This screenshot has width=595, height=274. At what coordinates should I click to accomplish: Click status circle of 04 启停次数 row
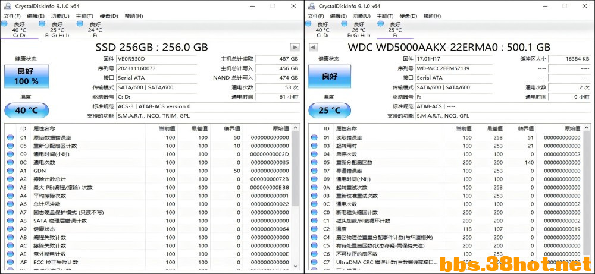(314, 154)
